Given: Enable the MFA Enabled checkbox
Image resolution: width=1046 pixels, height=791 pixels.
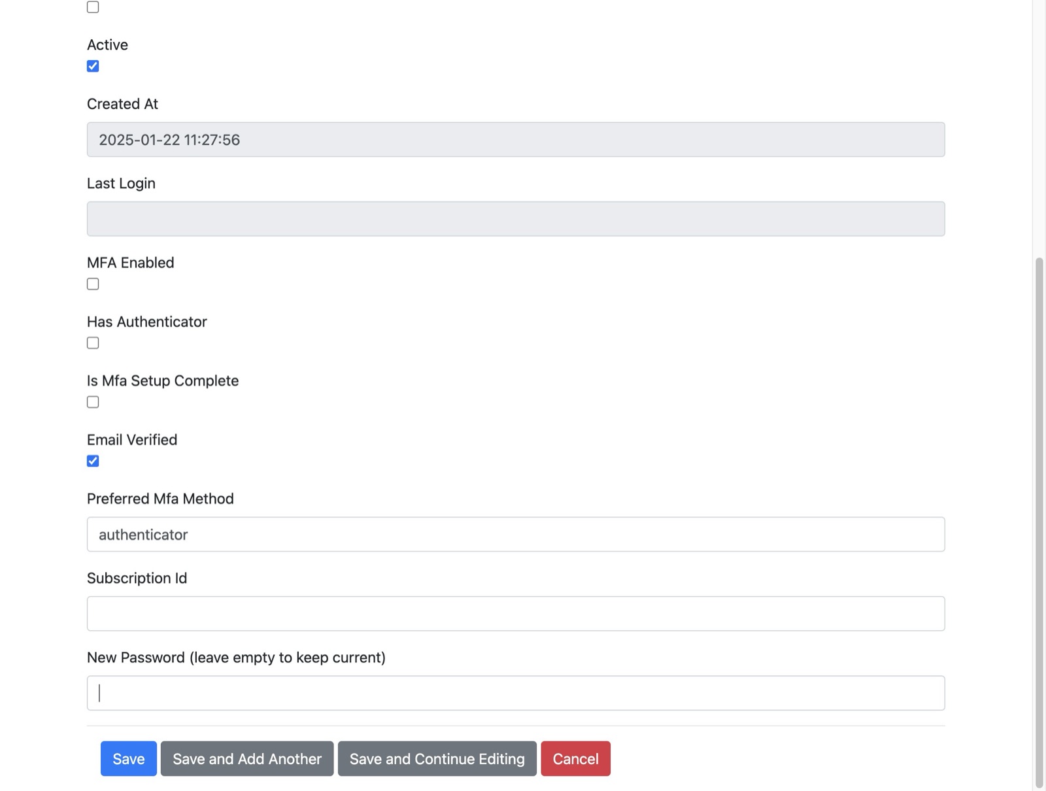Looking at the screenshot, I should coord(93,284).
